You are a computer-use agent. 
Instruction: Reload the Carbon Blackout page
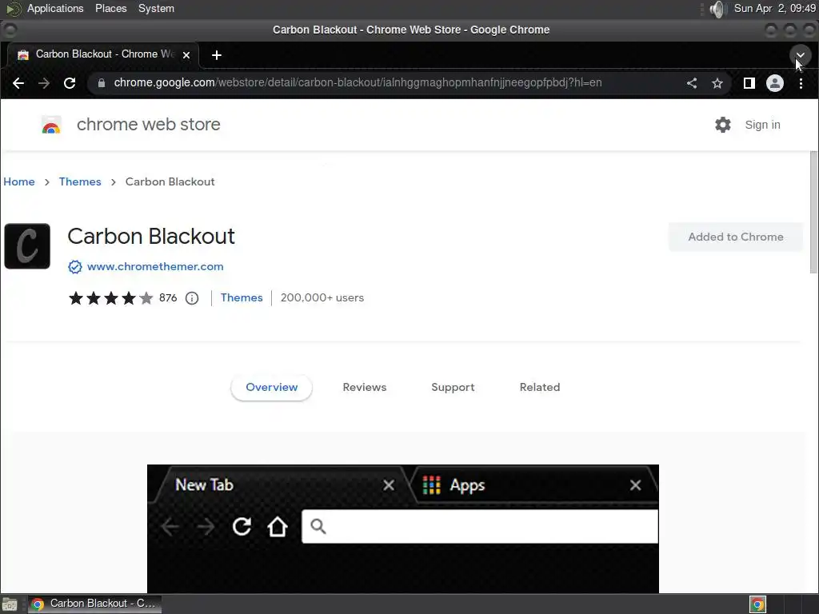[70, 83]
